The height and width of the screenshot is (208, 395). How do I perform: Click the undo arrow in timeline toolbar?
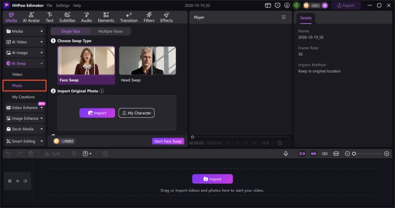click(x=8, y=153)
